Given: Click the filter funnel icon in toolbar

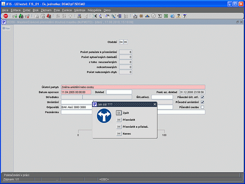Looking at the screenshot, I should [70, 16].
